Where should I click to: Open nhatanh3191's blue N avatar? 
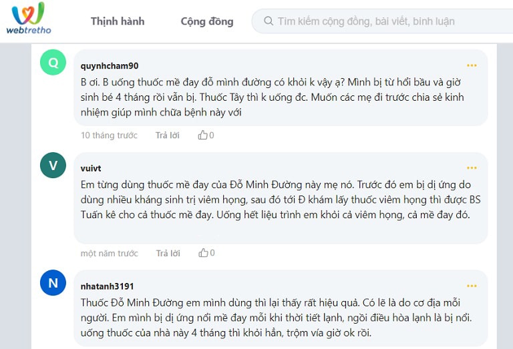[x=53, y=283]
